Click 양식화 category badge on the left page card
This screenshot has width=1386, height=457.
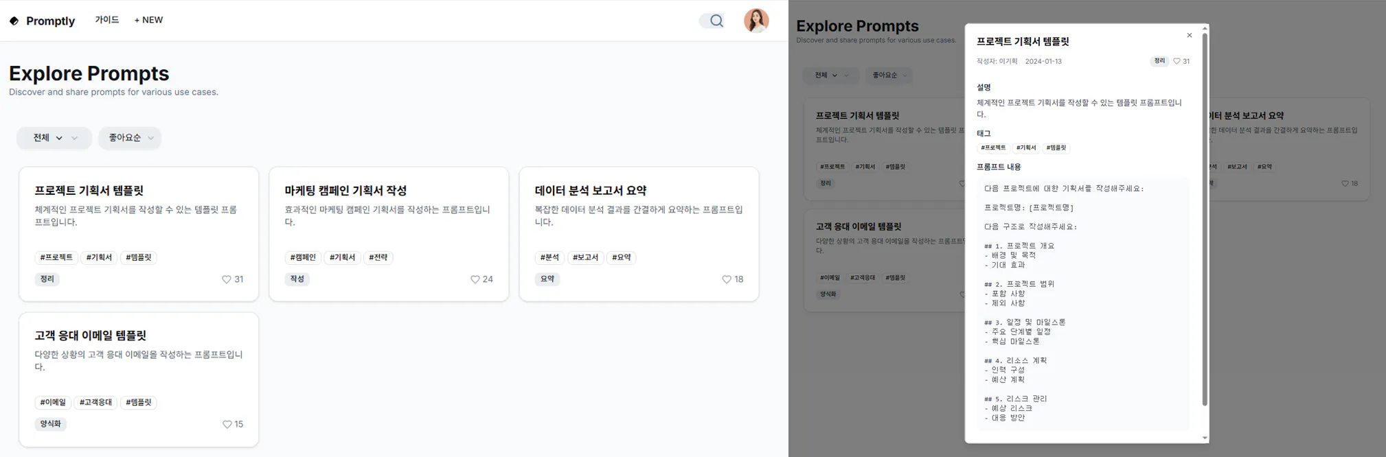coord(51,424)
